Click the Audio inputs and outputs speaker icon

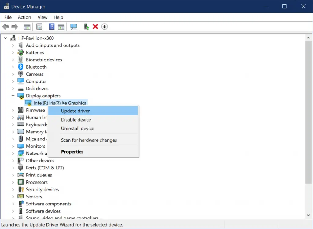click(x=20, y=45)
